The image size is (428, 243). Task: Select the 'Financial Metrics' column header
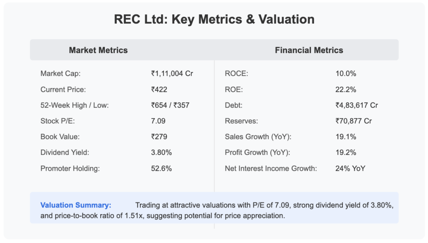point(309,50)
